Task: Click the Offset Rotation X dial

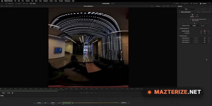Action: coord(196,38)
